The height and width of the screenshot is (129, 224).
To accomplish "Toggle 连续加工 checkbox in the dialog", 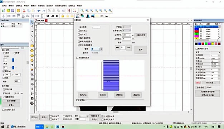I will tap(79, 30).
